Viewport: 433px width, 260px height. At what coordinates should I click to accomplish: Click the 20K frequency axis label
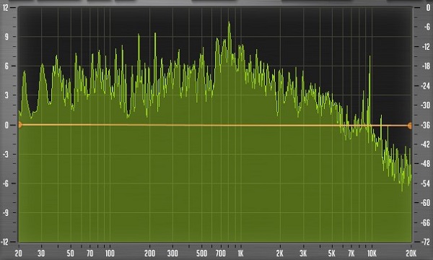coord(411,253)
